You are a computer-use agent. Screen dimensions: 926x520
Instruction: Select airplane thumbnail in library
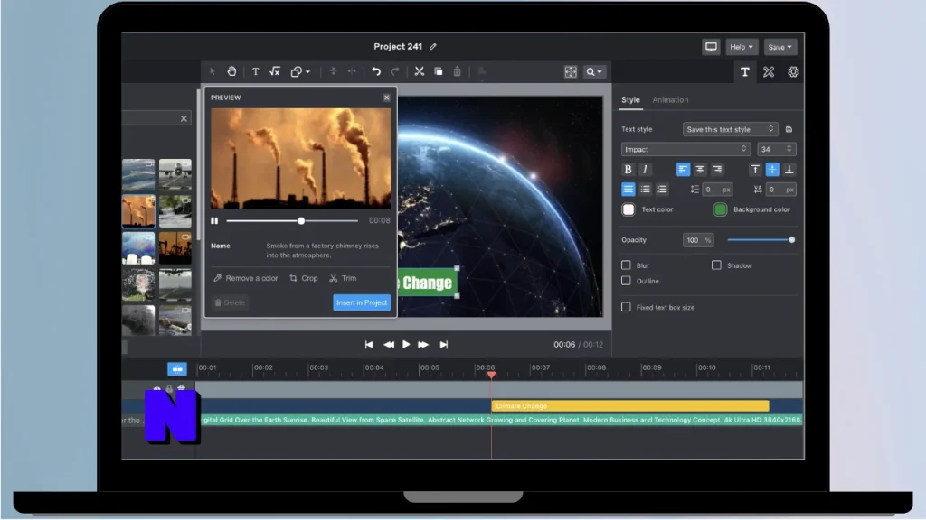[x=175, y=174]
